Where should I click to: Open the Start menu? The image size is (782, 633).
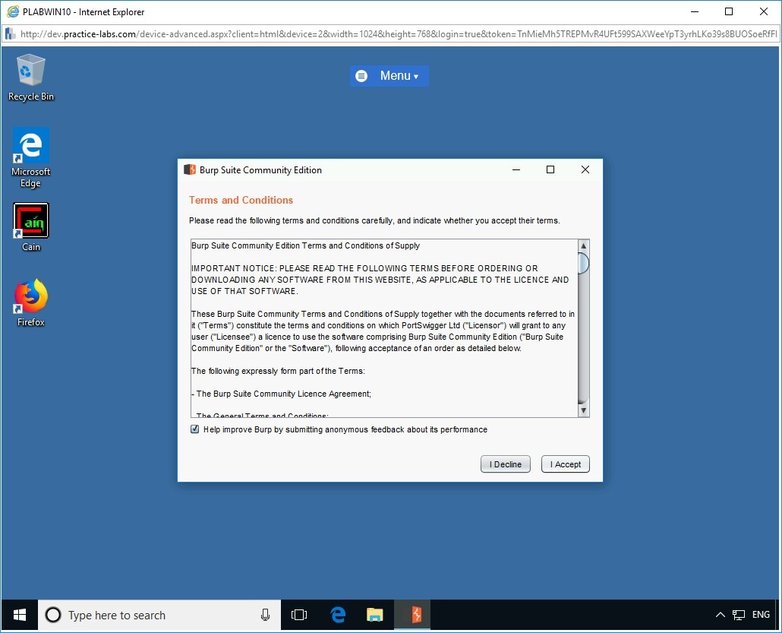click(x=18, y=615)
